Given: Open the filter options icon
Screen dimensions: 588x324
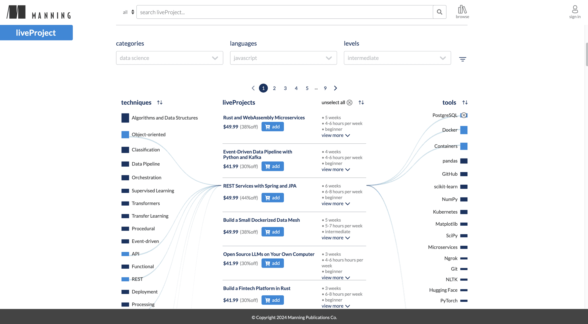Looking at the screenshot, I should [463, 59].
